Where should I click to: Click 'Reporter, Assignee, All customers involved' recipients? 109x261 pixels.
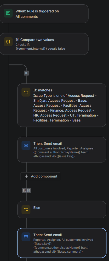63,240
